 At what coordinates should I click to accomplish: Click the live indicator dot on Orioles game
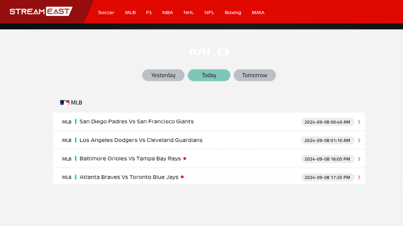(184, 158)
